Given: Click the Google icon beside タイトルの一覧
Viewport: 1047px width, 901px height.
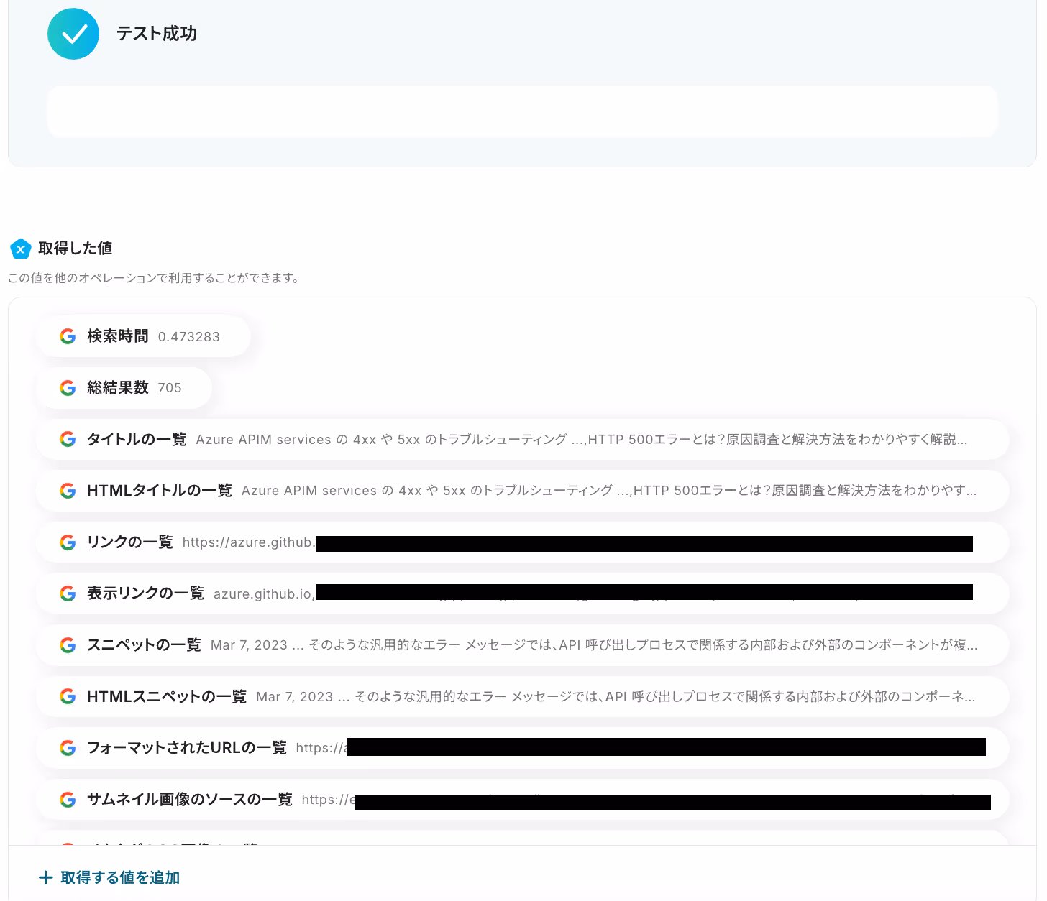Looking at the screenshot, I should [68, 439].
